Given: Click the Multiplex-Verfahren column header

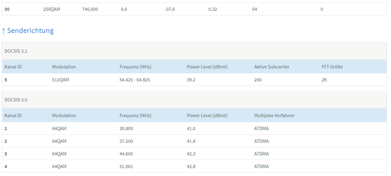Looking at the screenshot, I should pyautogui.click(x=274, y=115).
